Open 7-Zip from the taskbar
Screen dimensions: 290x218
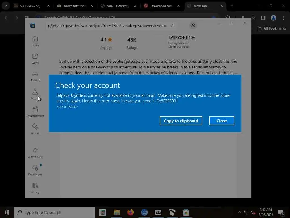pyautogui.click(x=158, y=212)
